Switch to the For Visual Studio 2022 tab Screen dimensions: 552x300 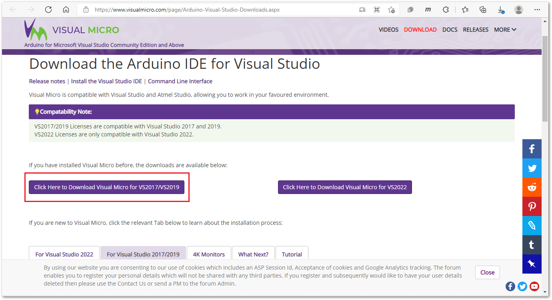click(64, 253)
